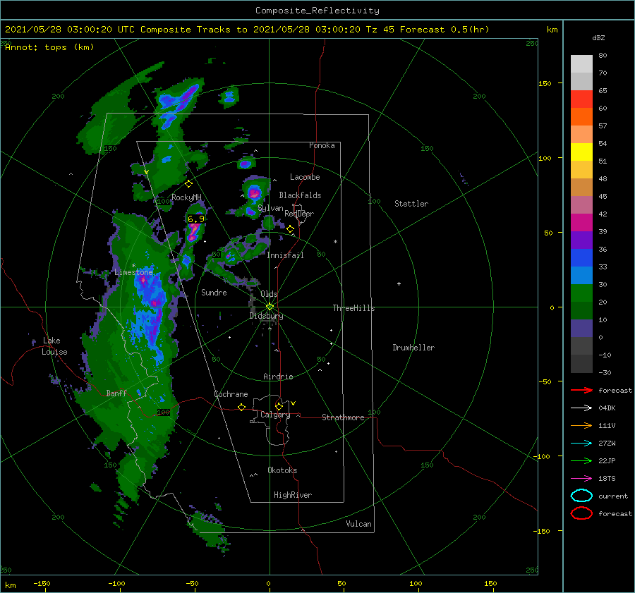The width and height of the screenshot is (635, 593).
Task: Click the 18TS legend text
Action: [607, 479]
